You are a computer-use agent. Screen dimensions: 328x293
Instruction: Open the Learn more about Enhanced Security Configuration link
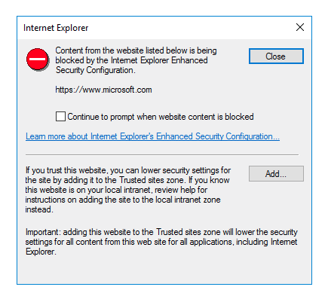[152, 136]
